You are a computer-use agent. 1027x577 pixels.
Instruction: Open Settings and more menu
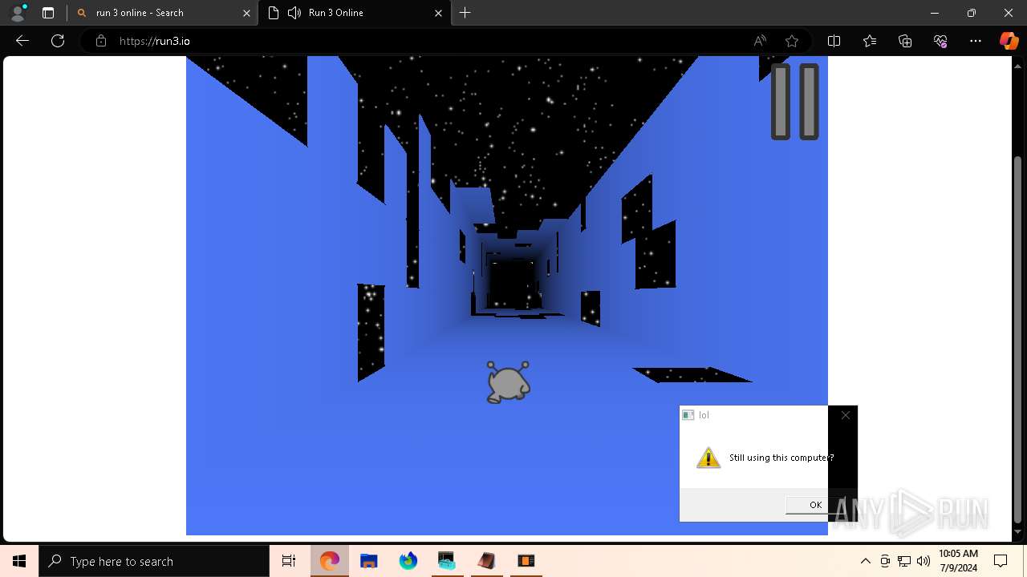976,41
